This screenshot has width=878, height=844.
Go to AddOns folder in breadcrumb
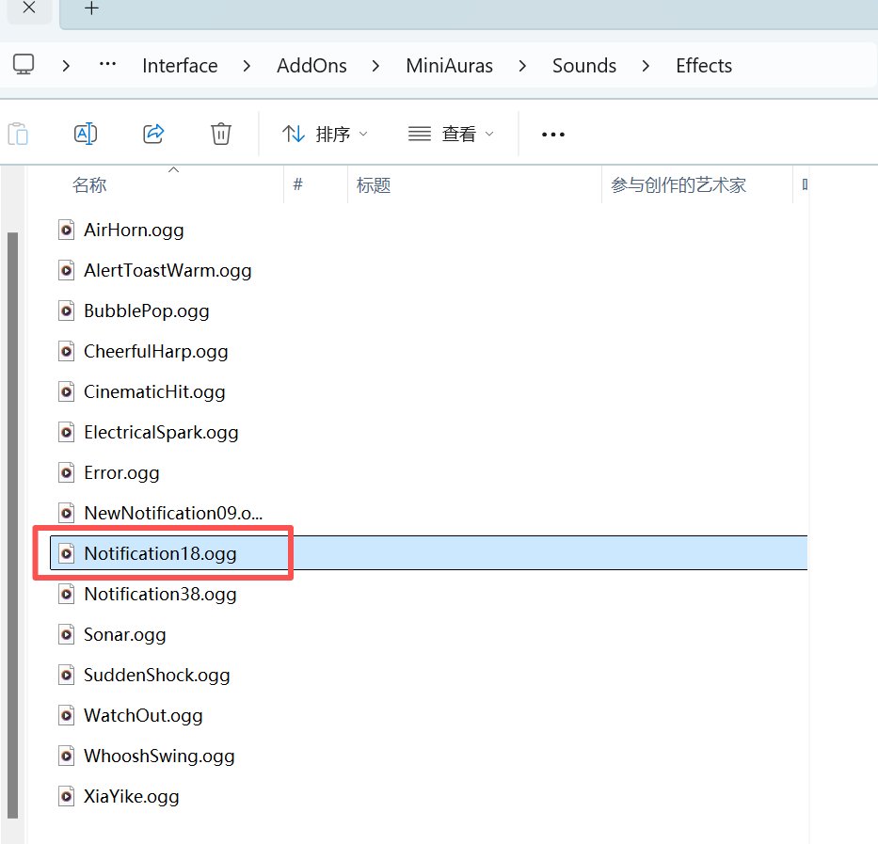[311, 66]
